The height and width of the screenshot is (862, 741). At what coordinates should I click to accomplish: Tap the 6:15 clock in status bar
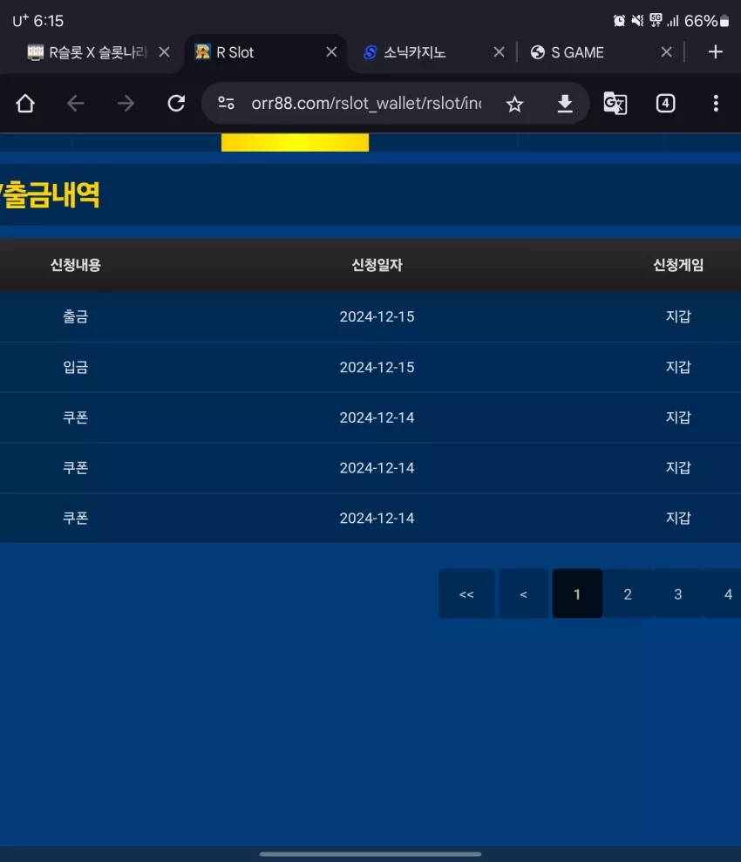tap(48, 21)
